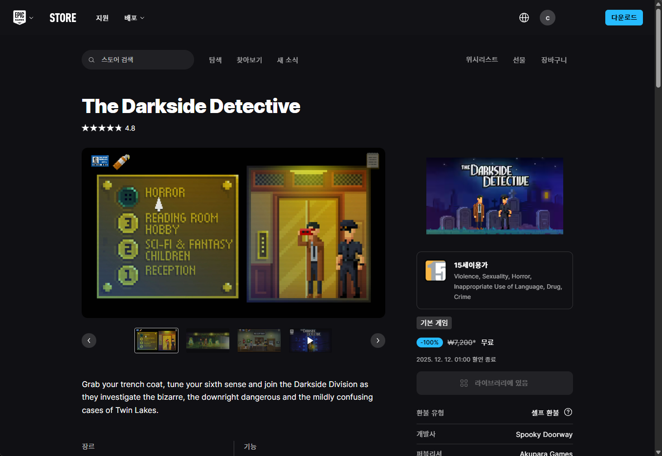662x456 pixels.
Task: Open the user account avatar 'c'
Action: [548, 18]
